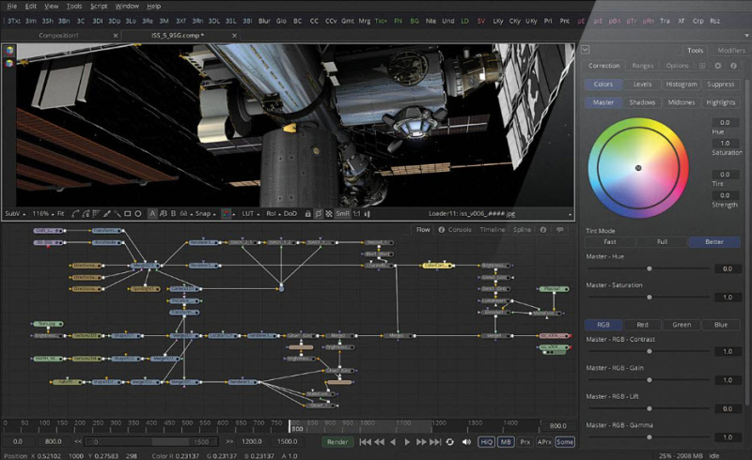Screen dimensions: 752x460
Task: Open the Script menu
Action: tap(99, 6)
